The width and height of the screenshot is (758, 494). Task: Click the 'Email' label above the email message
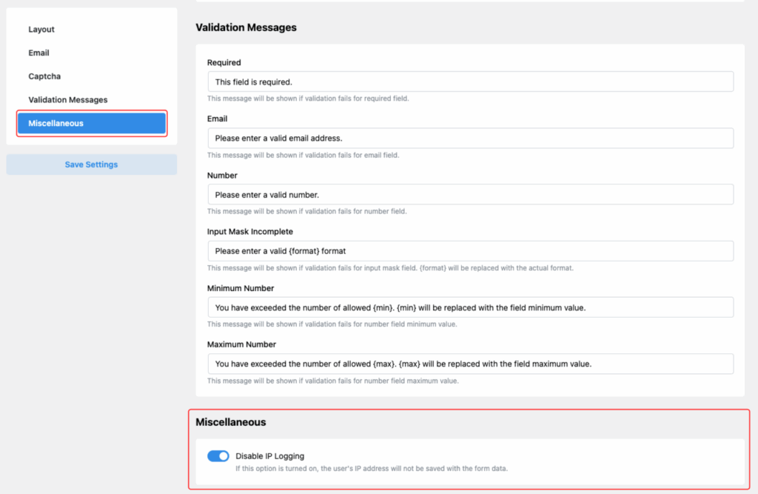(x=217, y=119)
